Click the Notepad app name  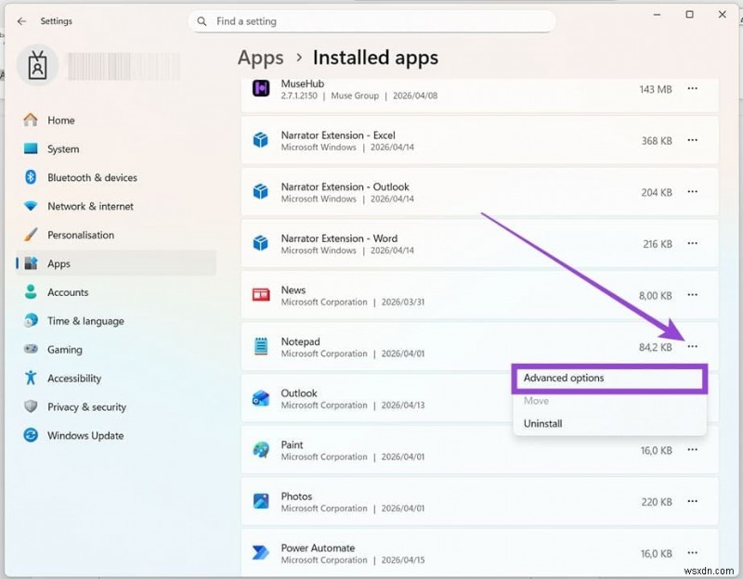300,341
